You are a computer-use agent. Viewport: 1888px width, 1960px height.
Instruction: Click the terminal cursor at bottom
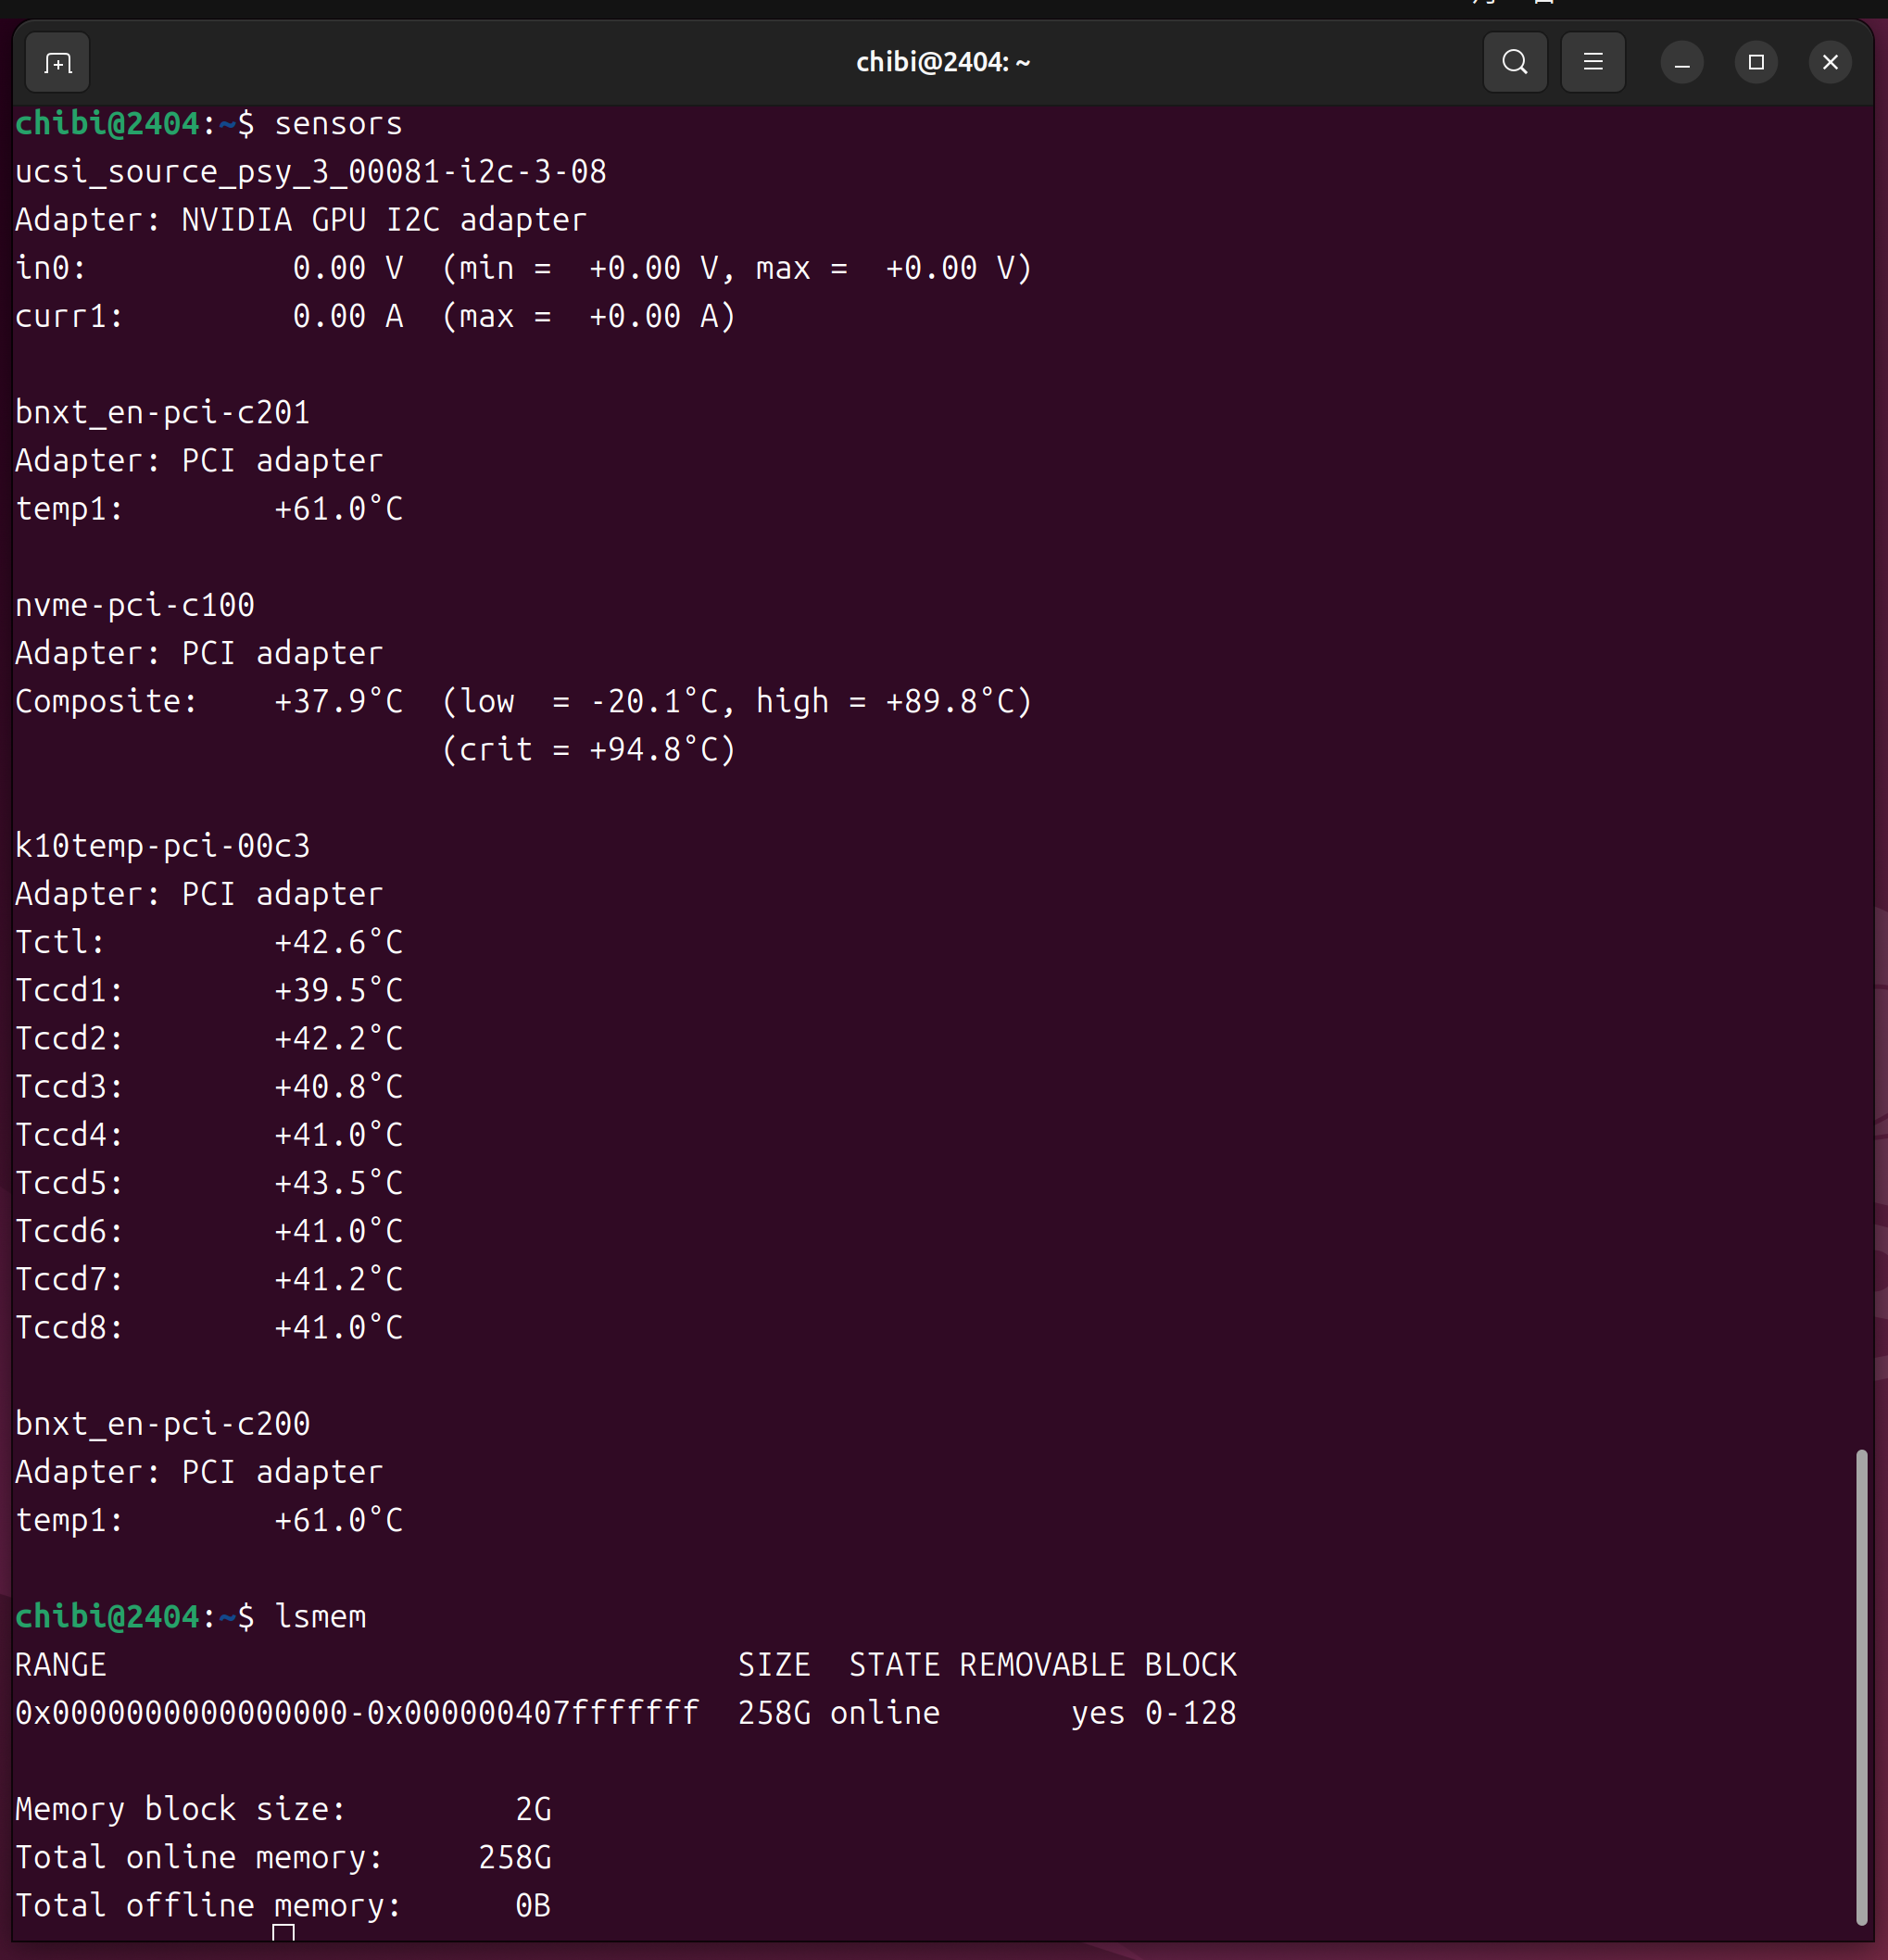pos(283,1932)
